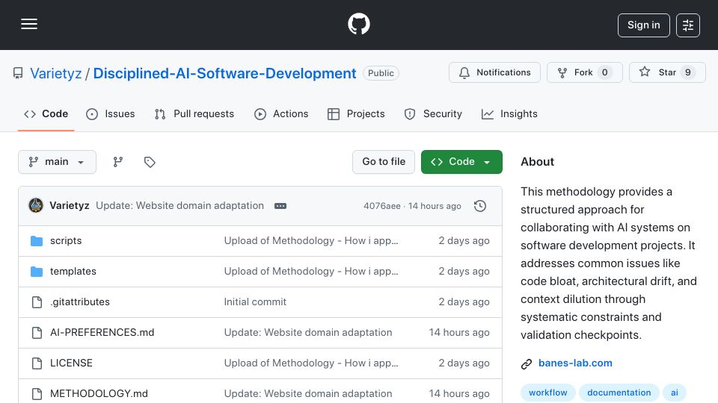Open the Insights tab
The image size is (718, 403).
(509, 113)
